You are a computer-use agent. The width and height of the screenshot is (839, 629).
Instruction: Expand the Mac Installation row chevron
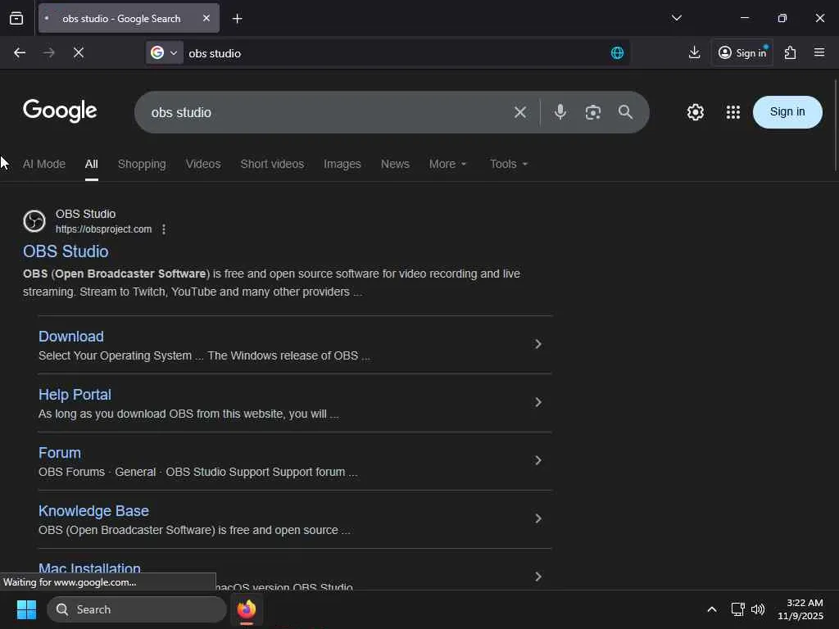538,577
